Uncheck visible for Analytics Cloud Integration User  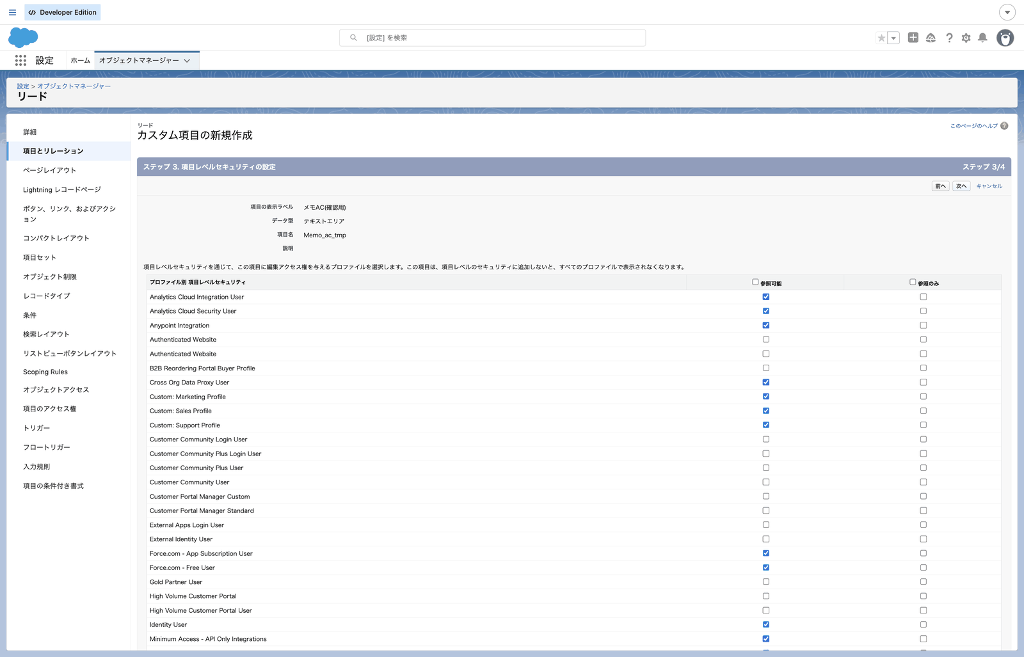[x=766, y=297]
